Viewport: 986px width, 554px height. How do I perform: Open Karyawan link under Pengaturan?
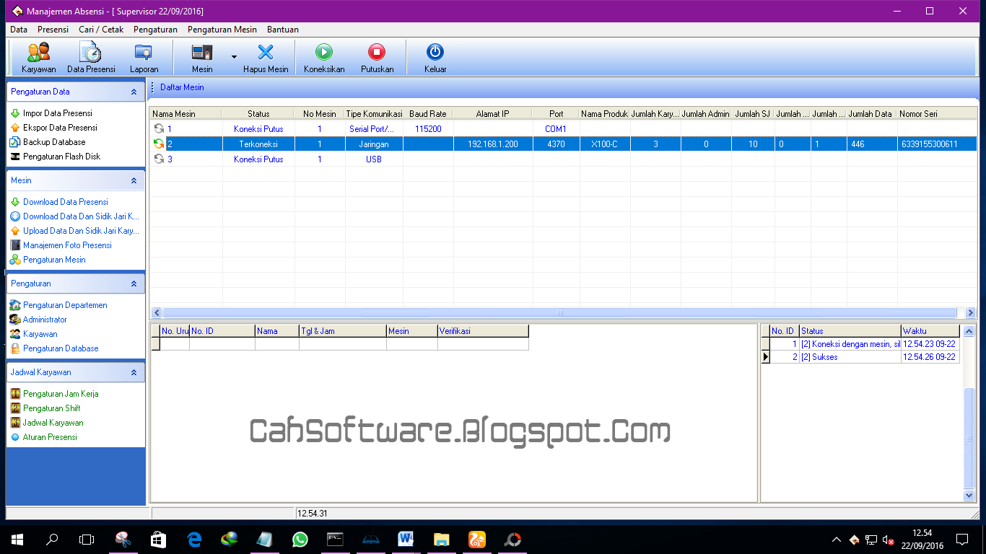click(40, 334)
